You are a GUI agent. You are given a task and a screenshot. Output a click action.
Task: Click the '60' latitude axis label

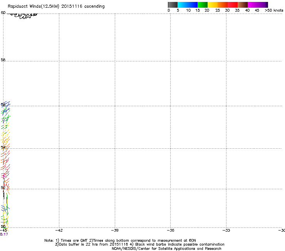pos(3,13)
